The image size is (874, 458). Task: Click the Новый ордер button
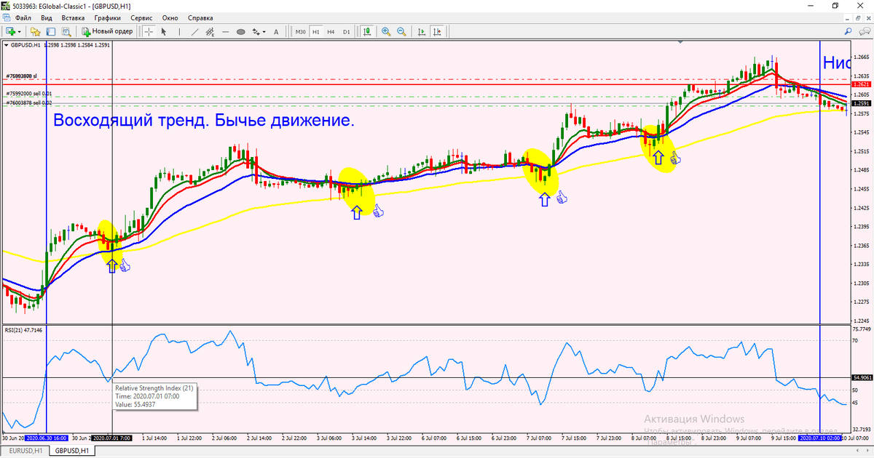[x=108, y=31]
